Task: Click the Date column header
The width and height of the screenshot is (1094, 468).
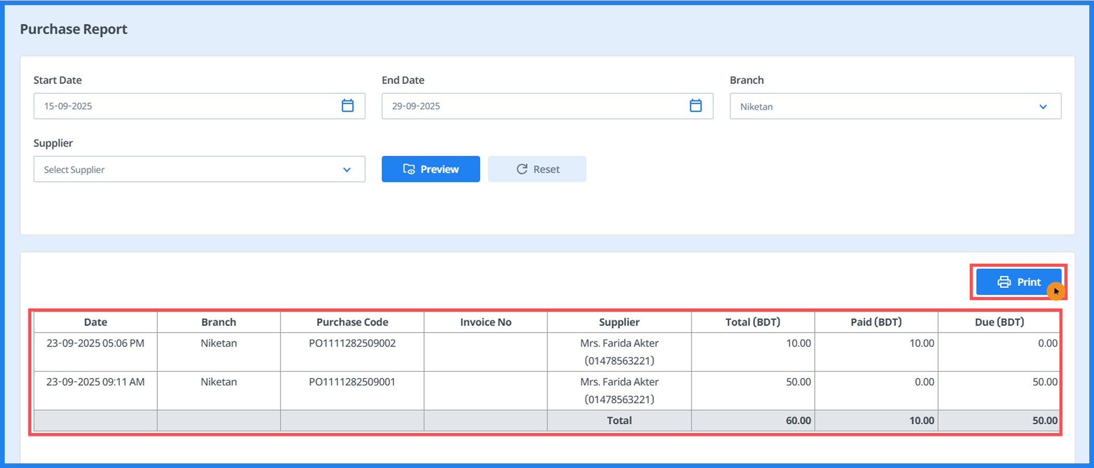Action: pos(95,322)
